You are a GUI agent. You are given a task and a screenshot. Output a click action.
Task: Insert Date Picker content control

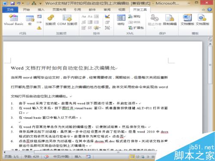84,28
